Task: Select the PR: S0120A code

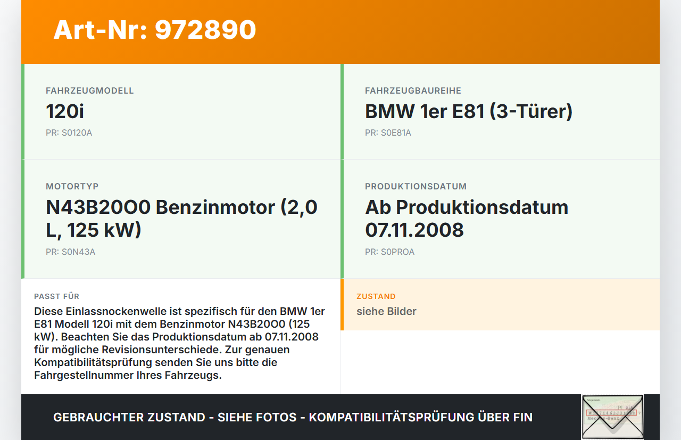Action: coord(69,132)
